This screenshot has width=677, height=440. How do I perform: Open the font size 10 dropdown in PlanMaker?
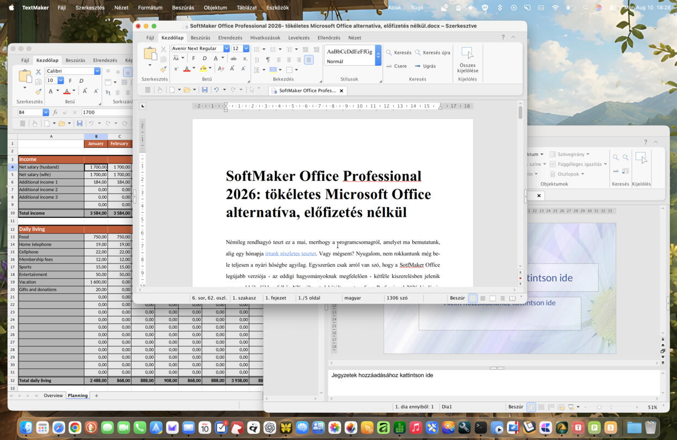pyautogui.click(x=60, y=80)
